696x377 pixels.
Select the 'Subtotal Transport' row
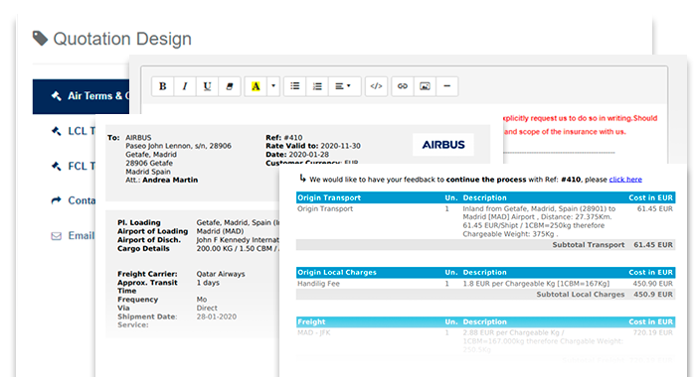tap(485, 245)
